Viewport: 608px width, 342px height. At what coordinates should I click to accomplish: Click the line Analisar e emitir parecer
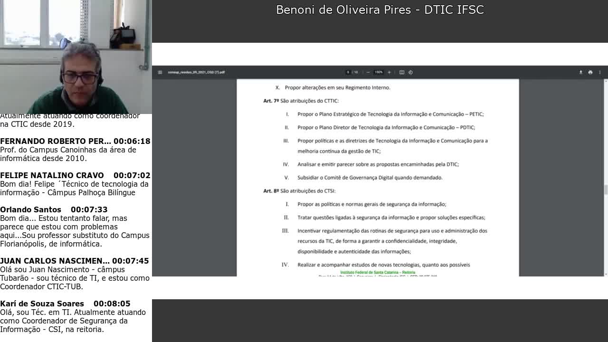[378, 164]
